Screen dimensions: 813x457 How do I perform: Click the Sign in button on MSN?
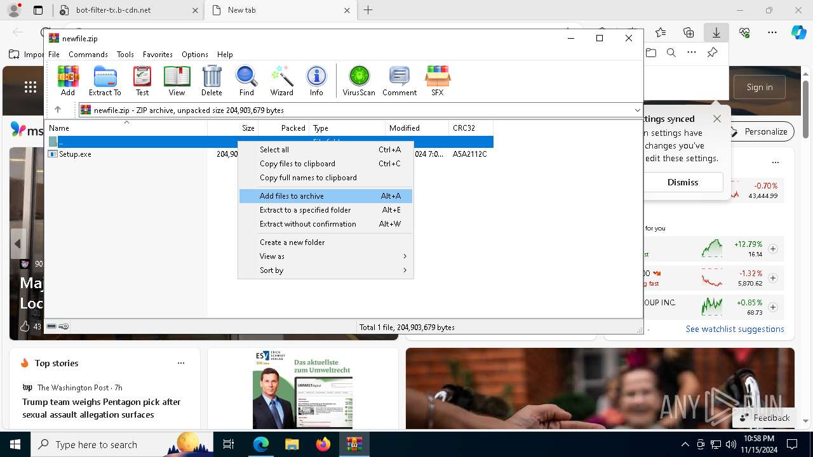coord(760,87)
